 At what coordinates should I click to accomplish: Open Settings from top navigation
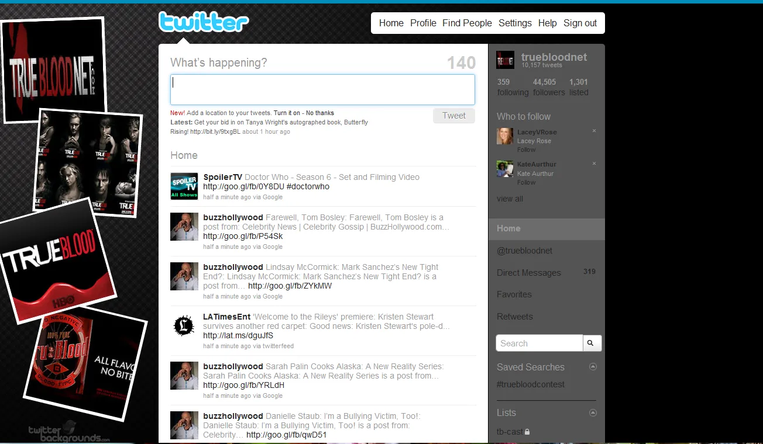point(515,23)
